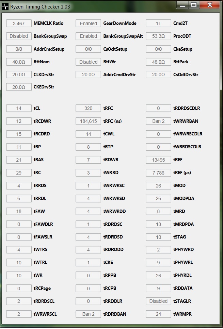This screenshot has width=223, height=329.
Task: Click the tRCPage label text
Action: (x=42, y=288)
